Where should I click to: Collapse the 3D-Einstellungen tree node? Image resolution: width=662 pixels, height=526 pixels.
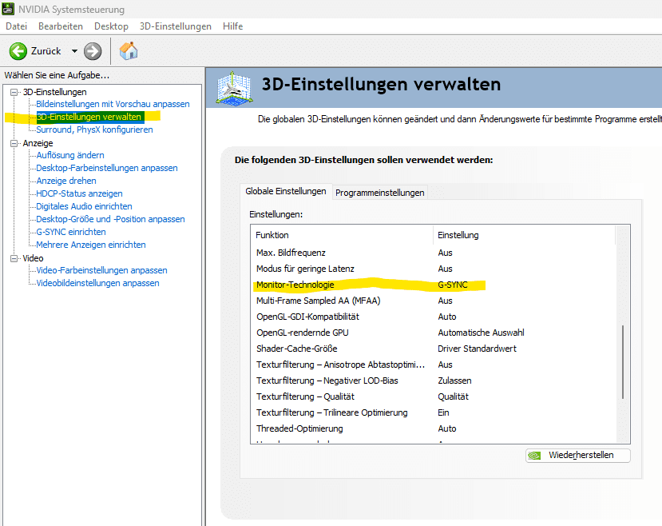pyautogui.click(x=14, y=92)
